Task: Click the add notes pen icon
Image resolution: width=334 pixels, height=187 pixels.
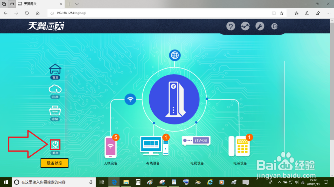Action: pyautogui.click(x=307, y=13)
